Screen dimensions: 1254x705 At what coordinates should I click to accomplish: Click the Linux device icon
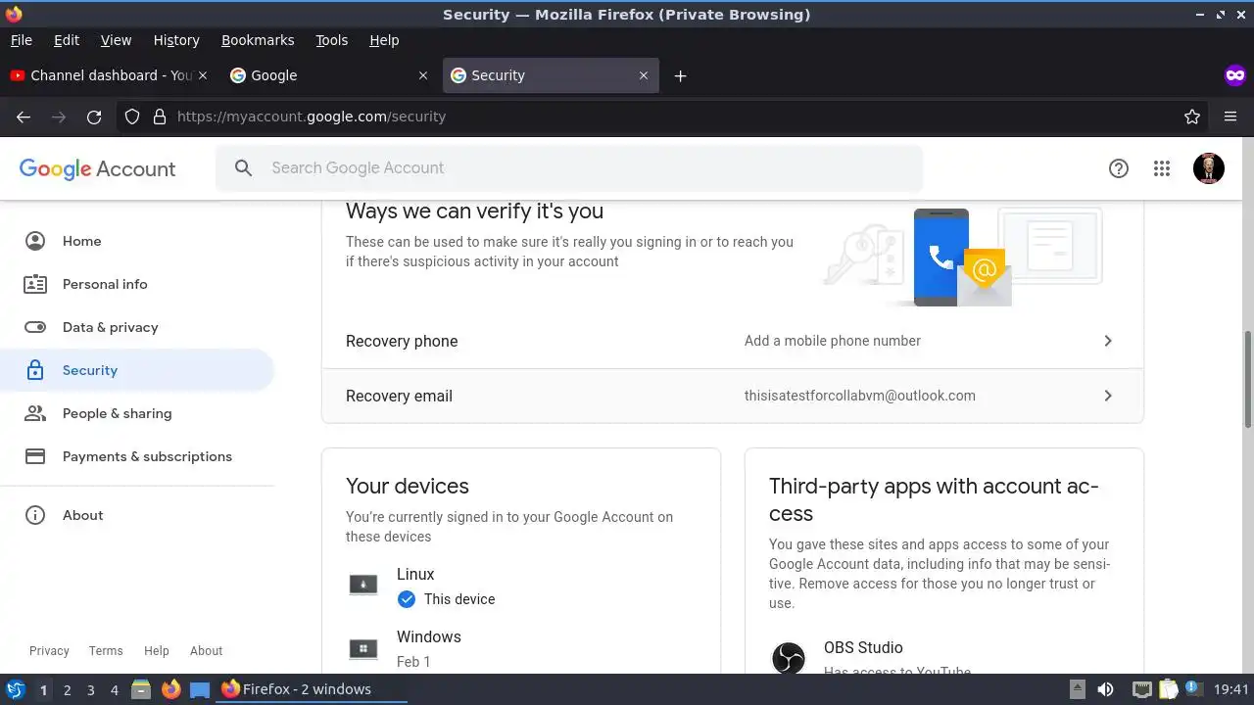[363, 586]
